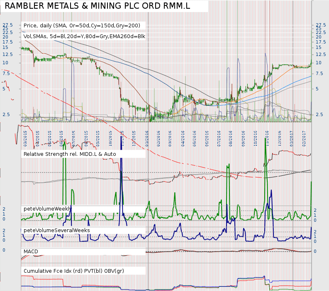Click the 10 value on the left price axis
Image resolution: width=329 pixels, height=291 pixels.
5,63
